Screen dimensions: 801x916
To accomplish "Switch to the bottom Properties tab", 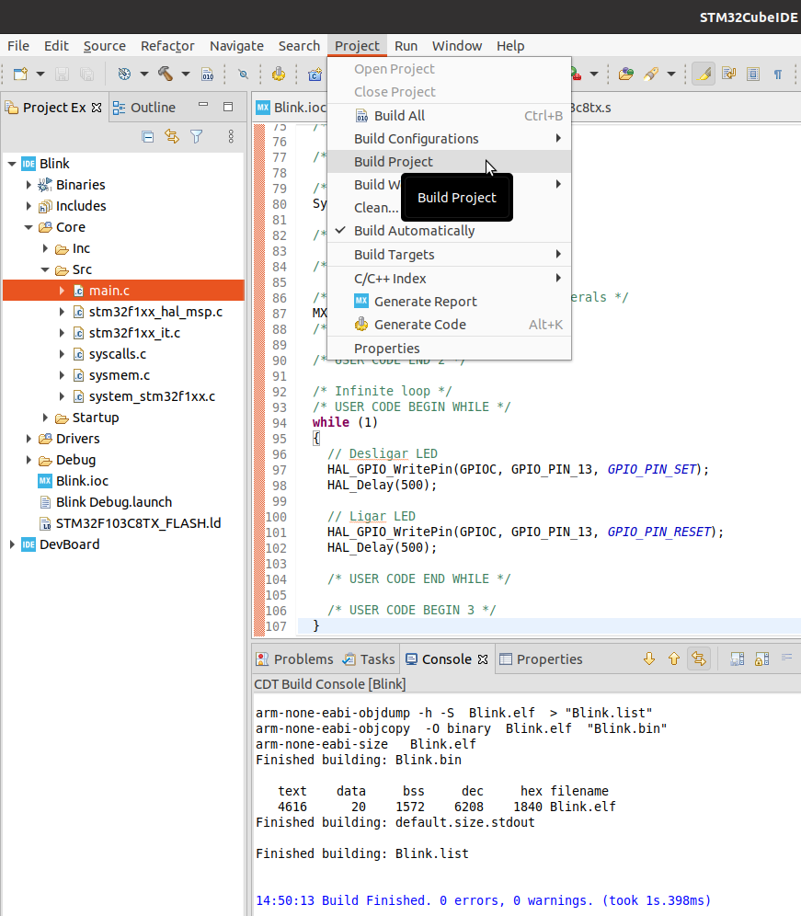I will pyautogui.click(x=541, y=659).
